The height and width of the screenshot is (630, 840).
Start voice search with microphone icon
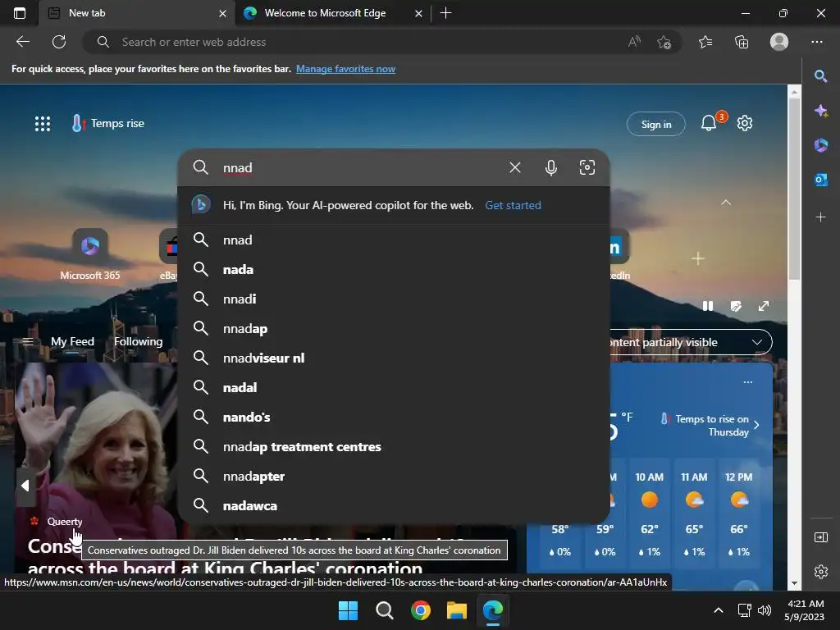[x=550, y=167]
